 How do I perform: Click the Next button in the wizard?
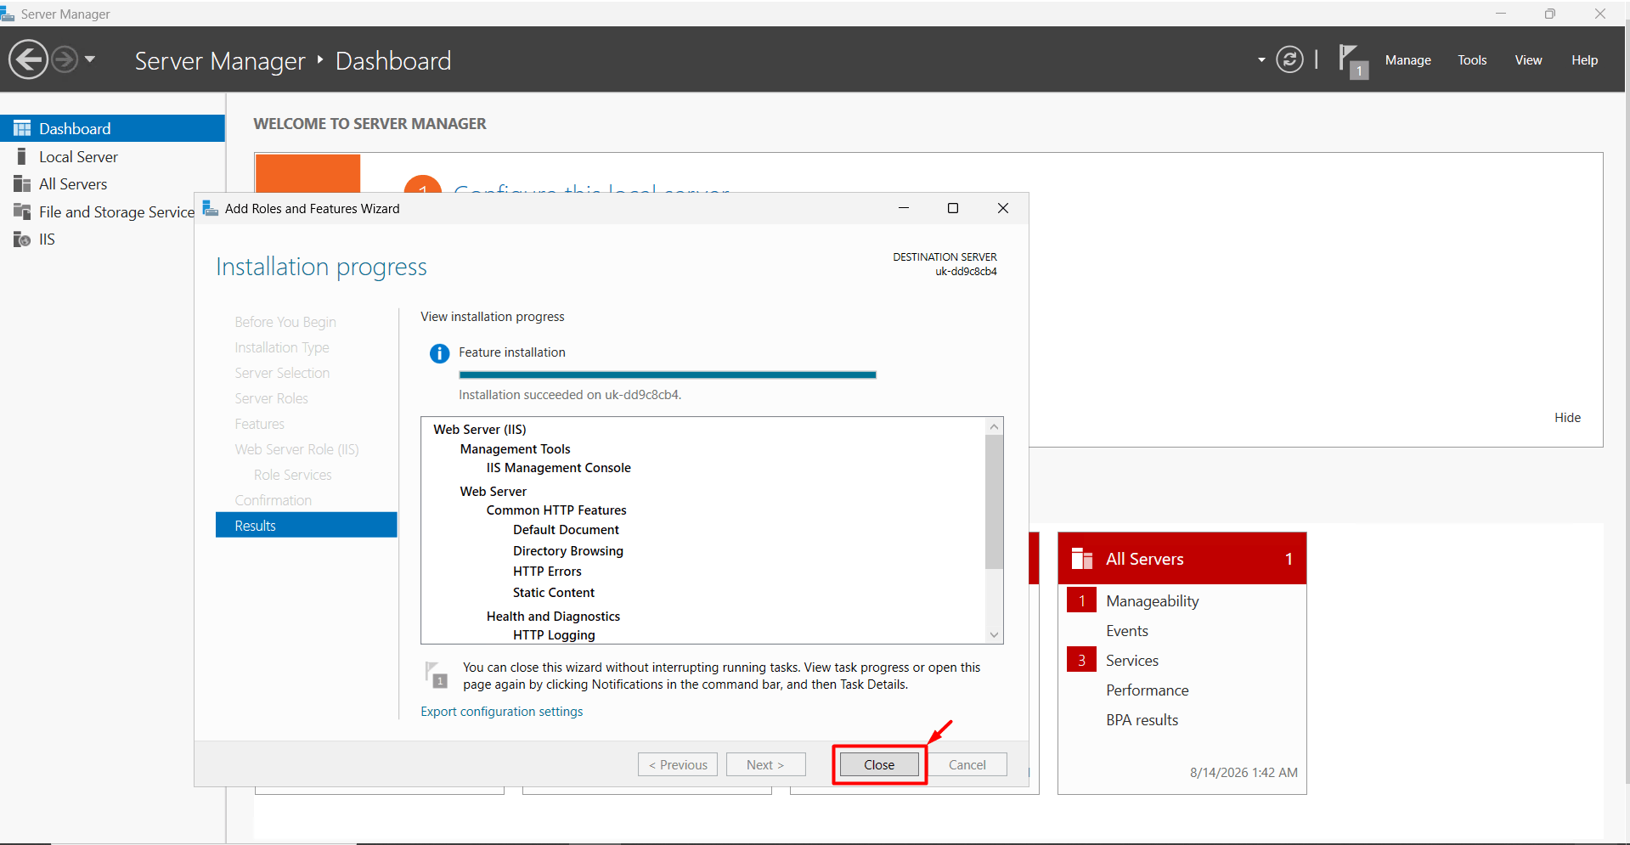(x=765, y=765)
